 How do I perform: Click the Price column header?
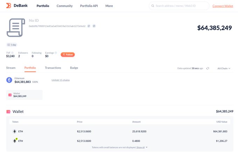80,122
